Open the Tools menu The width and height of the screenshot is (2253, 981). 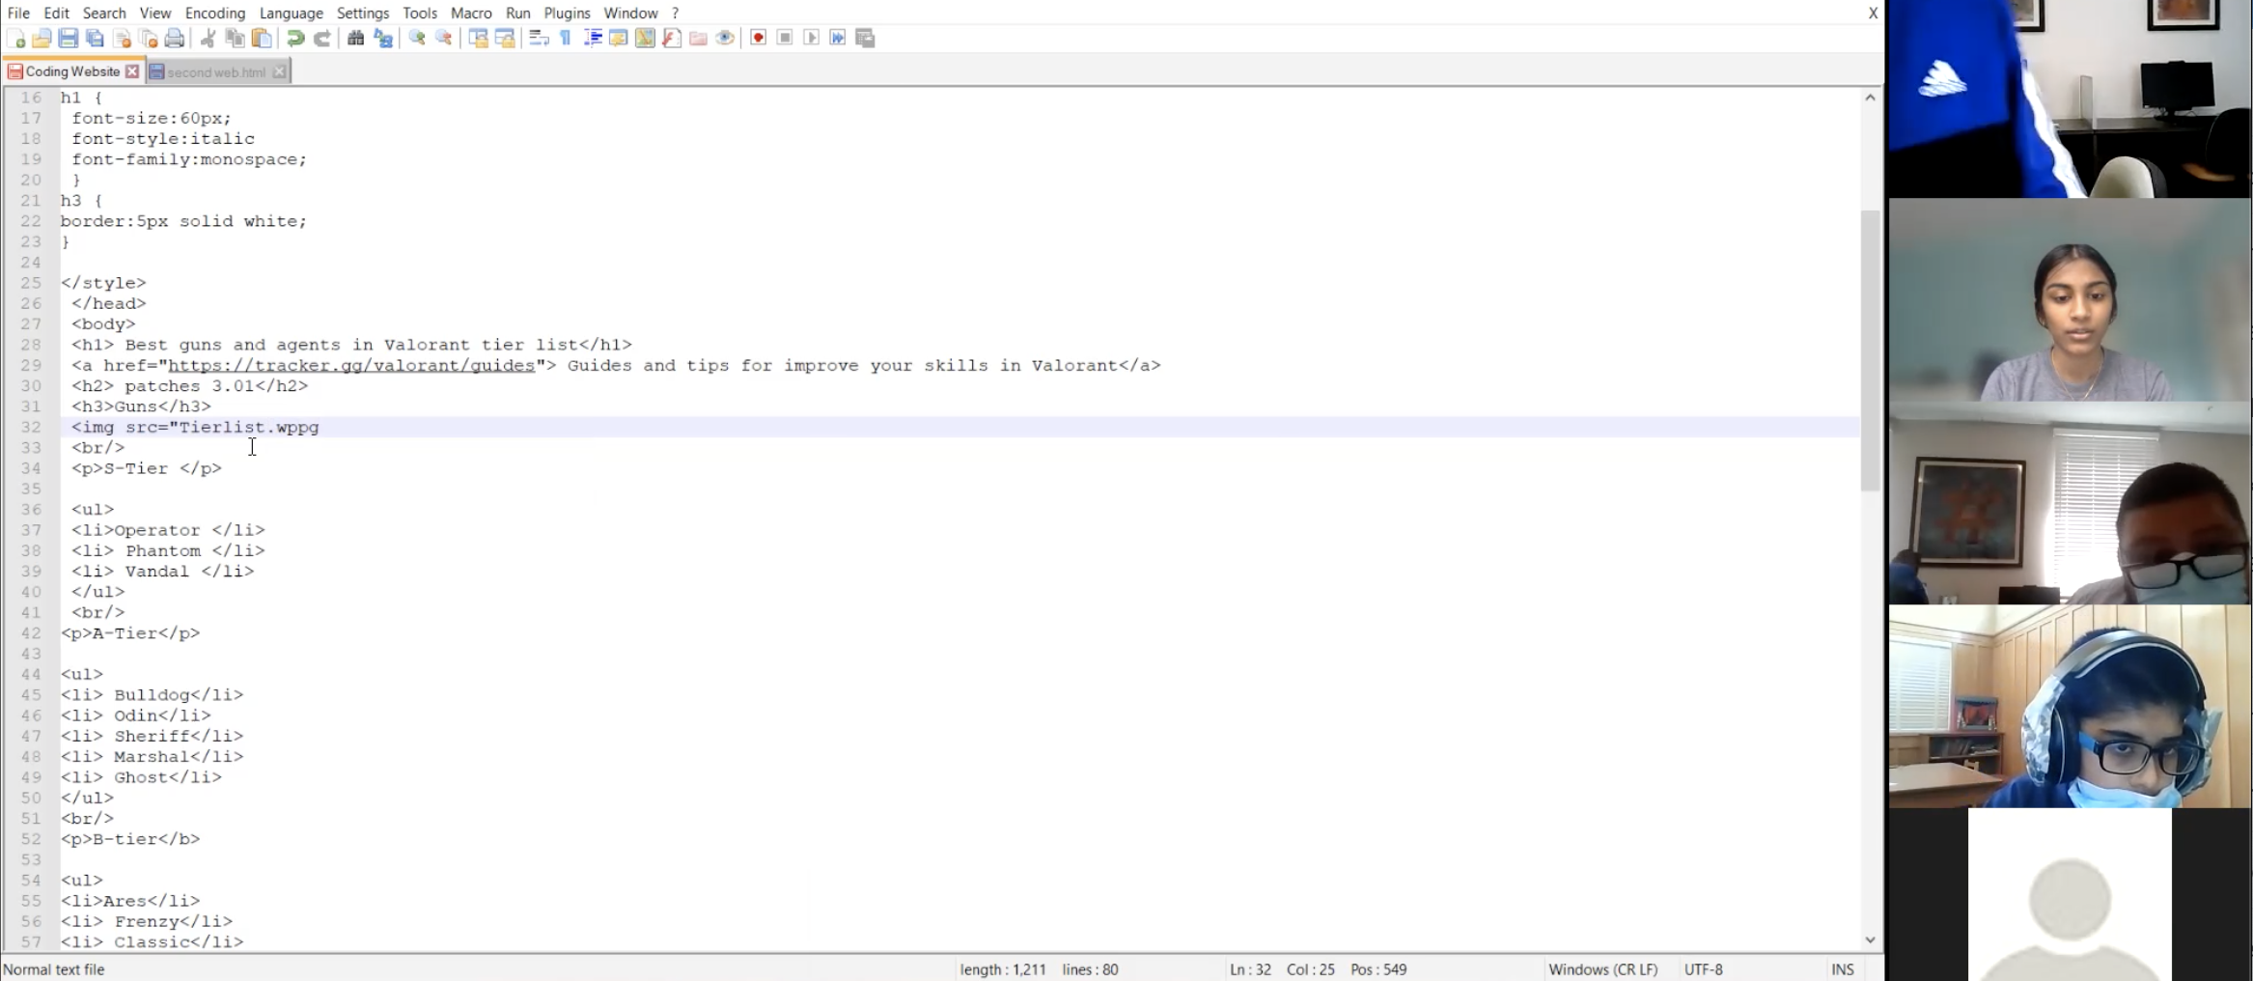pyautogui.click(x=420, y=13)
